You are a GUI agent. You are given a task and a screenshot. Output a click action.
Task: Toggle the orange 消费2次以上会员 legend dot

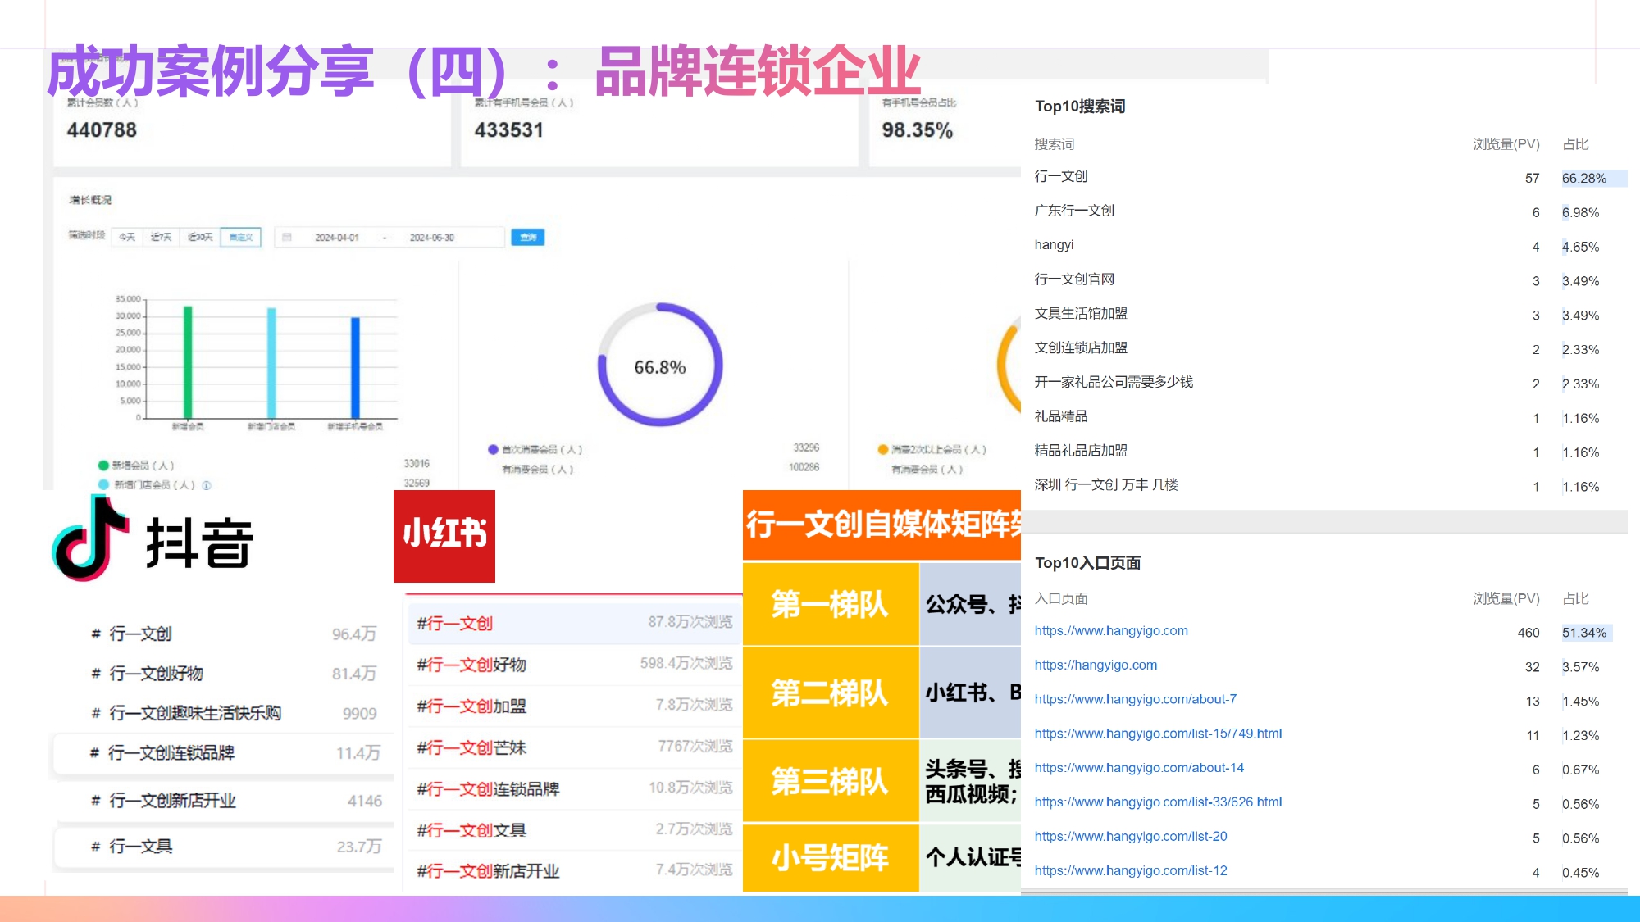coord(881,448)
